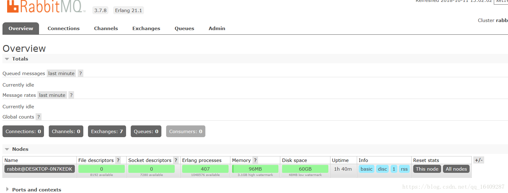This screenshot has height=193, width=508.
Task: Open node rabbit@DESKTOP-0N7KEDK details
Action: click(x=40, y=169)
